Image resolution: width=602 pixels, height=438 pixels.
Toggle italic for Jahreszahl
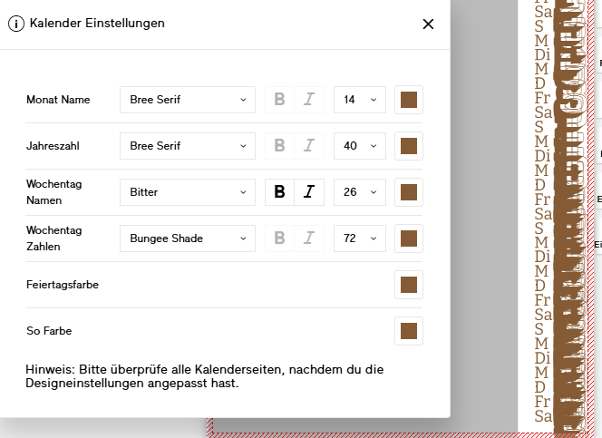pos(309,146)
